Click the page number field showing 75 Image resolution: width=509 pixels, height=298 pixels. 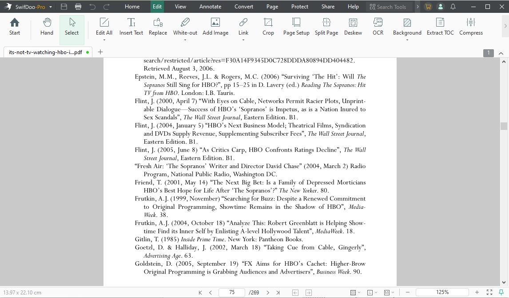pyautogui.click(x=232, y=293)
